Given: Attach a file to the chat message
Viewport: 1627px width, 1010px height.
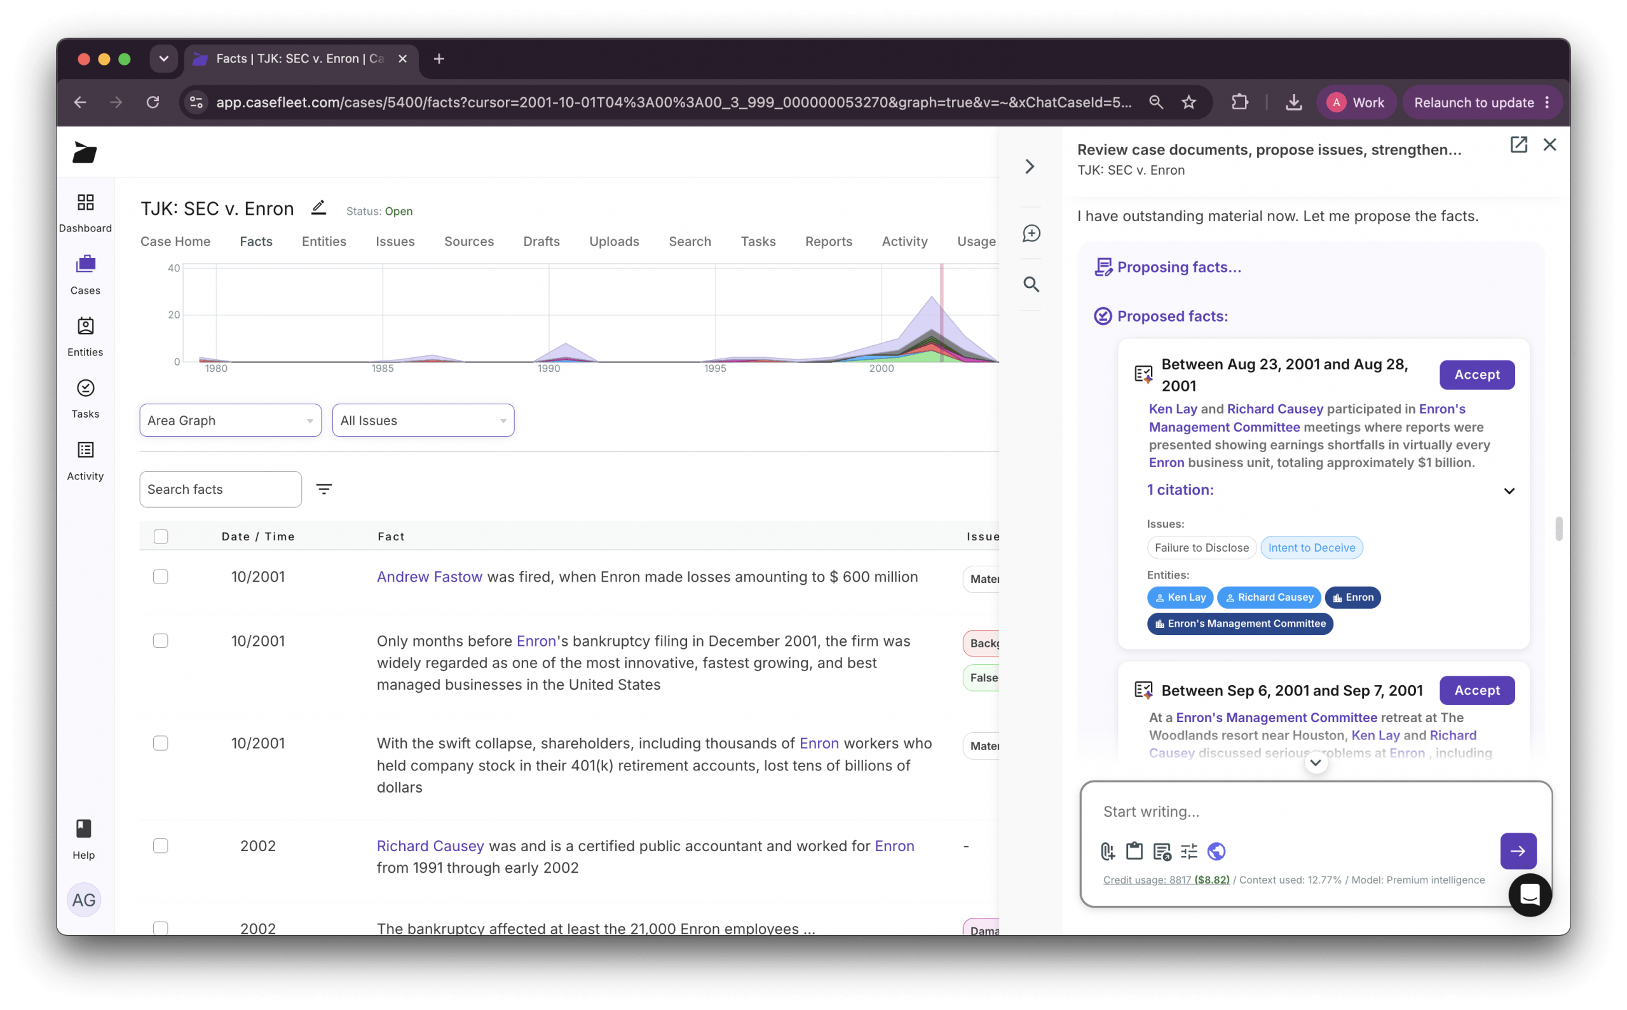Looking at the screenshot, I should 1107,851.
